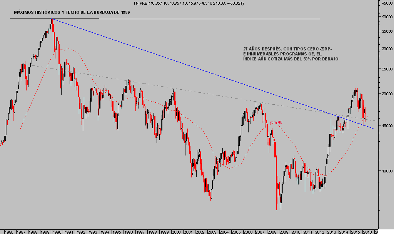This screenshot has height=234, width=394.
Task: Select the 2008 year marker on the axis
Action: pos(272,232)
